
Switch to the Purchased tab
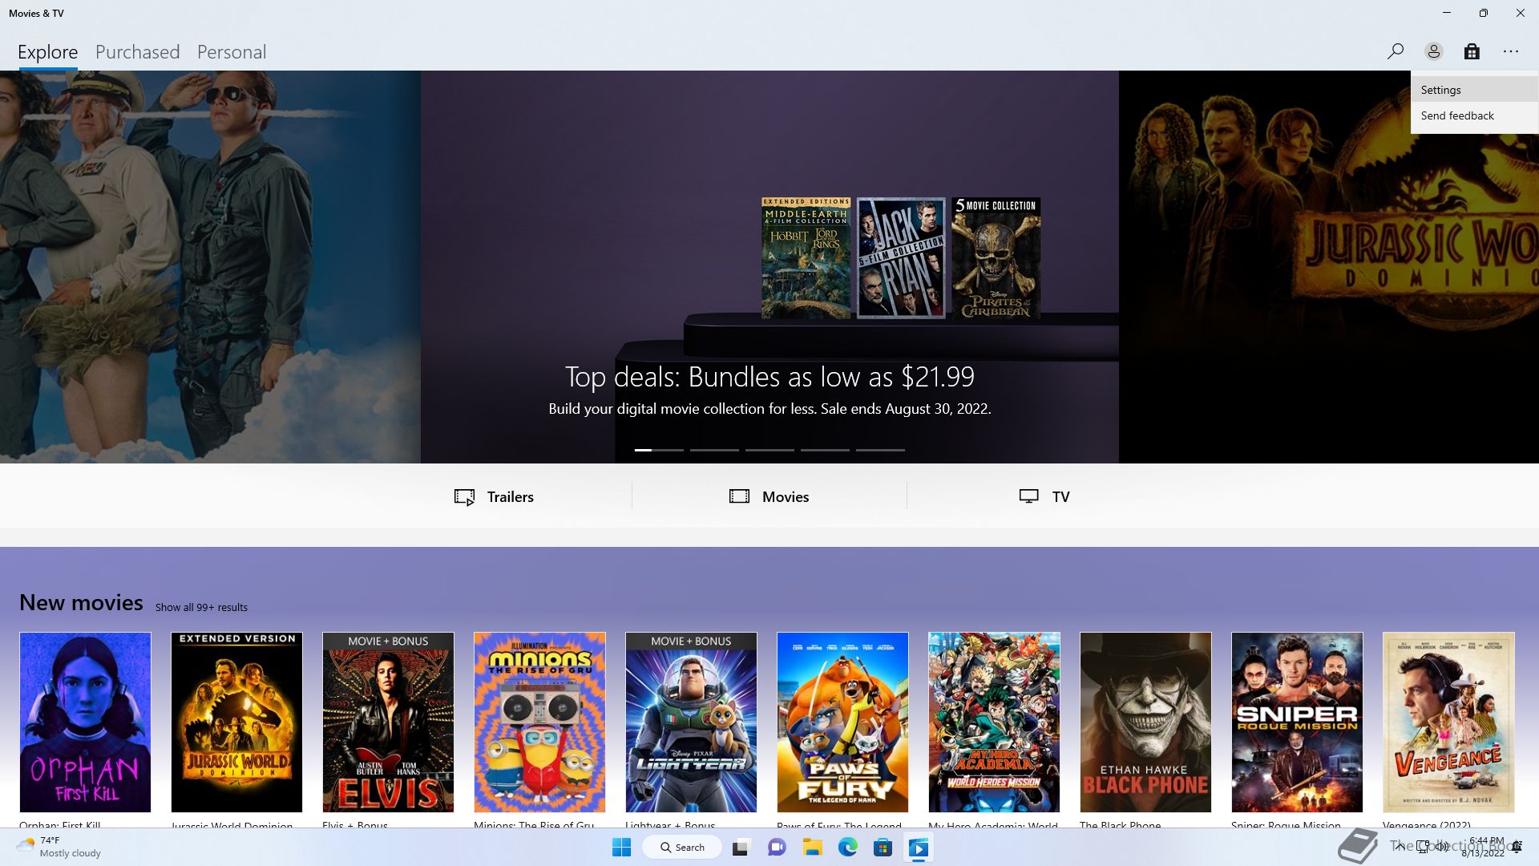(x=137, y=52)
